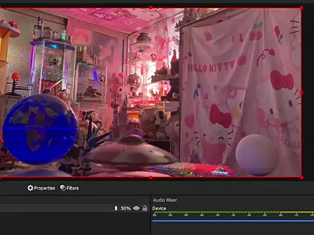Screen dimensions: 314x235
Task: Click the blue Device volume slider
Action: coord(233,221)
